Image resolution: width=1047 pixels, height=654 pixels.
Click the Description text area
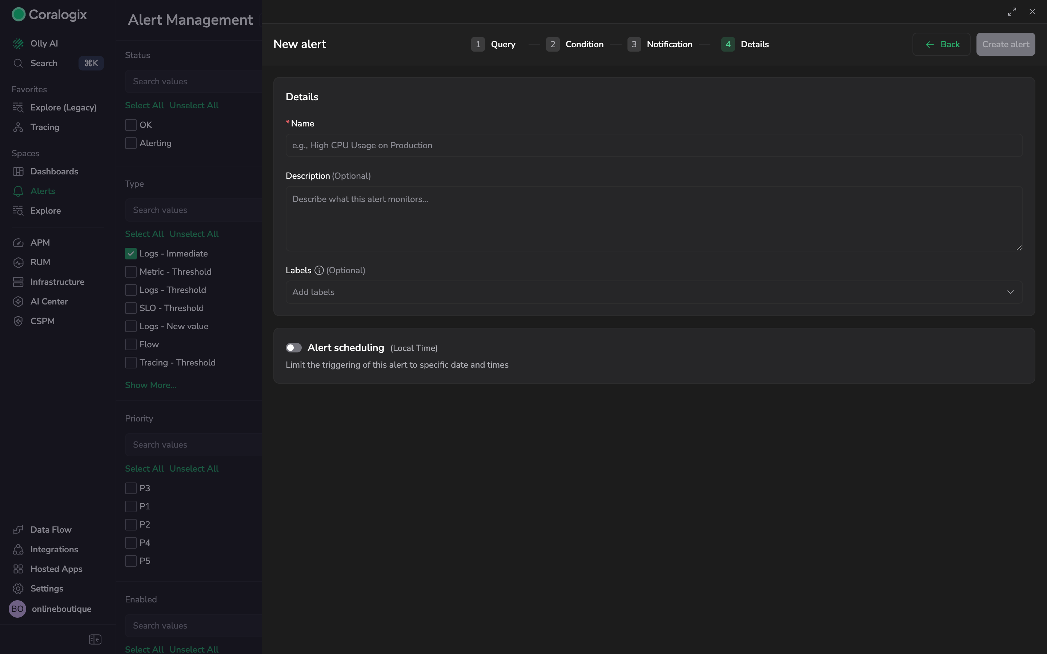point(654,219)
